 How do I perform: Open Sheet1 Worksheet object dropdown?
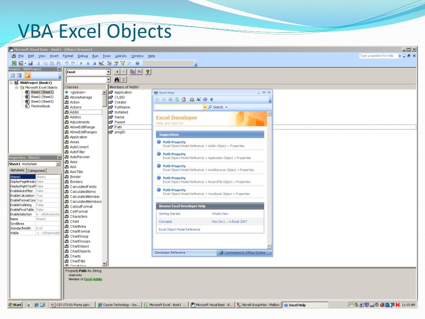coord(58,164)
